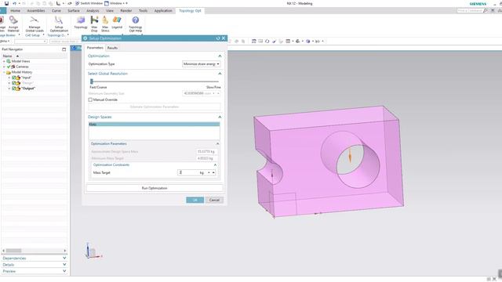Select the "Output" row in Part Navigator
Image resolution: width=502 pixels, height=282 pixels.
28,89
